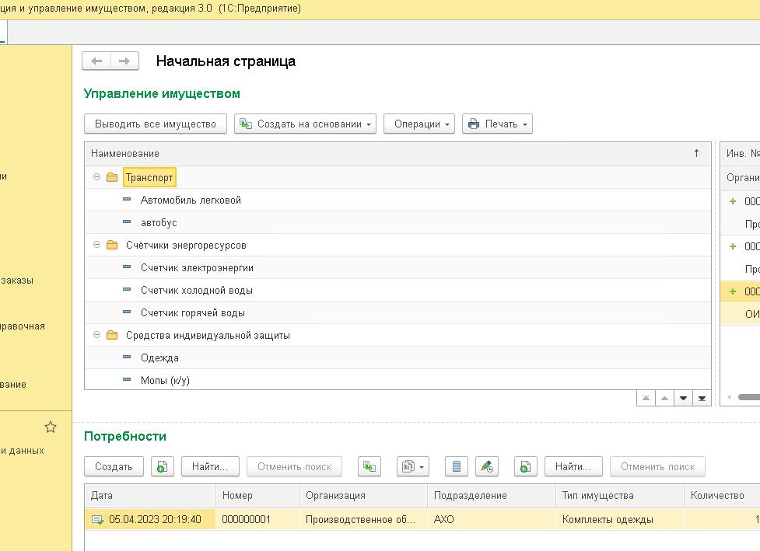The width and height of the screenshot is (760, 551).
Task: Click the АХО department cell
Action: click(x=492, y=520)
